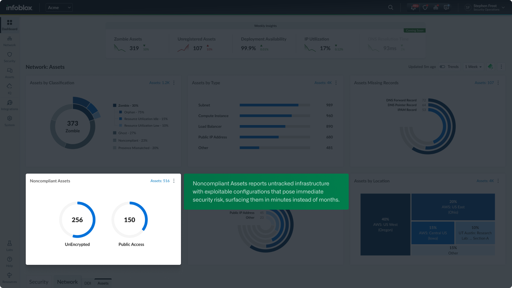Click the search magnifier icon

[x=391, y=7]
